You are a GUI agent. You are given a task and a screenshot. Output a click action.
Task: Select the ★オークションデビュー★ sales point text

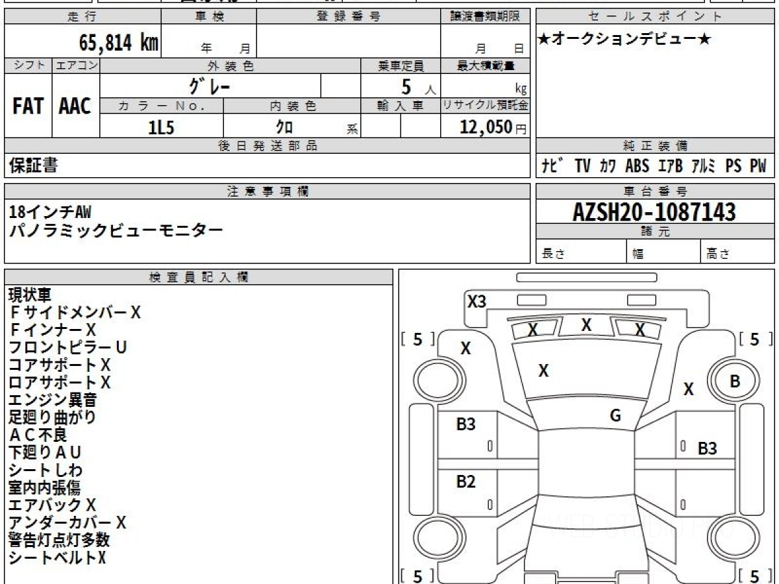[x=624, y=40]
